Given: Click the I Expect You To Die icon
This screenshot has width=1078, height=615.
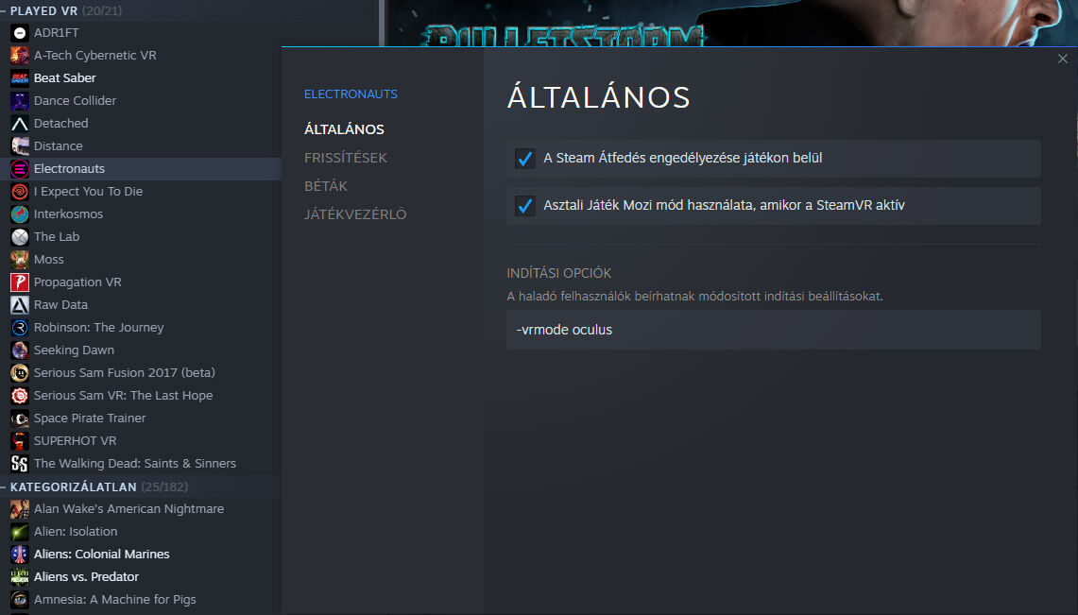Looking at the screenshot, I should point(19,192).
